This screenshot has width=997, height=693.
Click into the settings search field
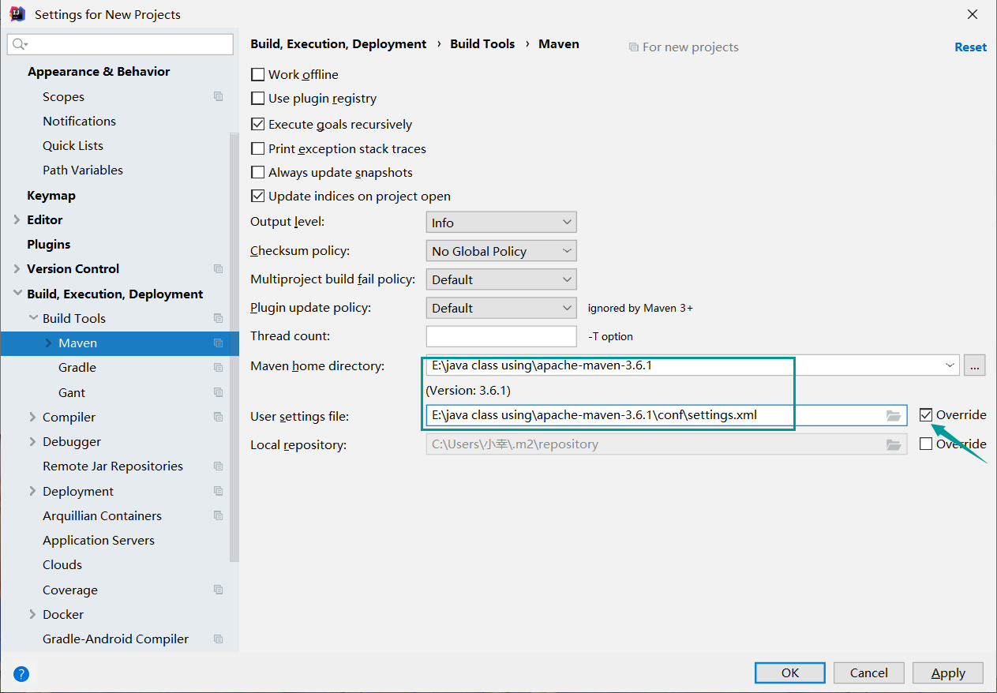click(121, 44)
